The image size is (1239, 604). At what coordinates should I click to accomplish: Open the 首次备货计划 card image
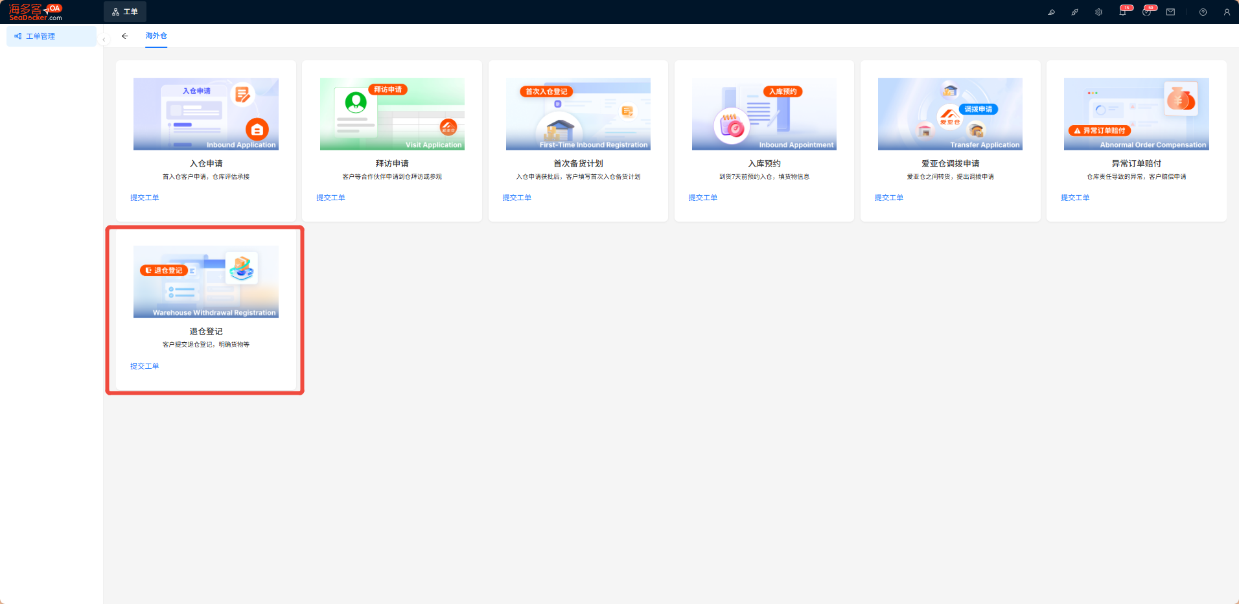click(578, 114)
